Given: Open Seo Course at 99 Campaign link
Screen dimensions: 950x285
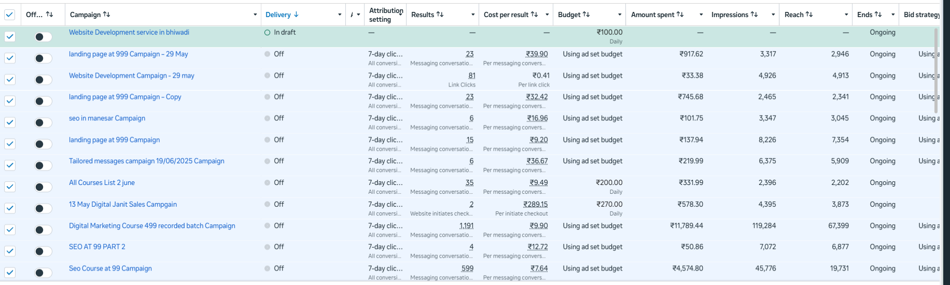Looking at the screenshot, I should pyautogui.click(x=110, y=268).
